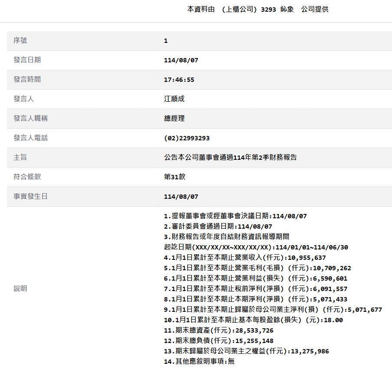This screenshot has height=369, width=392.
Task: Click the 發言時間 label
Action: [27, 79]
